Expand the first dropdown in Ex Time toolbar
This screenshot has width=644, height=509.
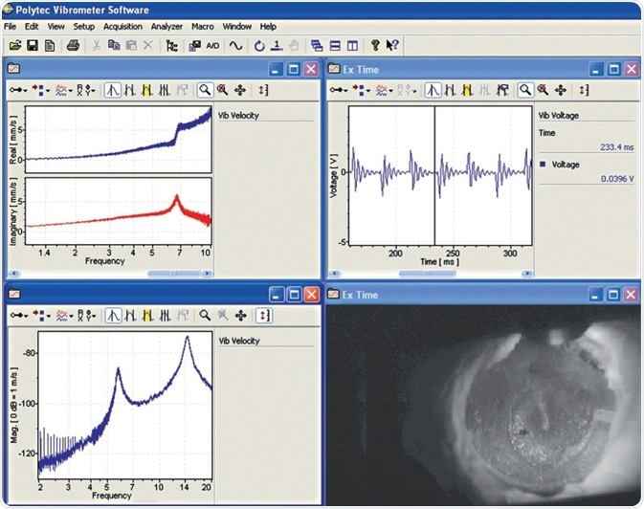340,90
